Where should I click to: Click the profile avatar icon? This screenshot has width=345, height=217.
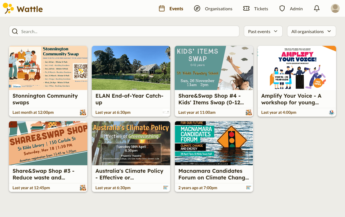coord(335,8)
